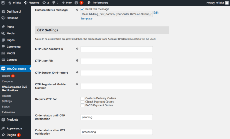Viewport: 230px width, 139px height.
Task: Check the BACS Payment Orders box
Action: point(82,105)
